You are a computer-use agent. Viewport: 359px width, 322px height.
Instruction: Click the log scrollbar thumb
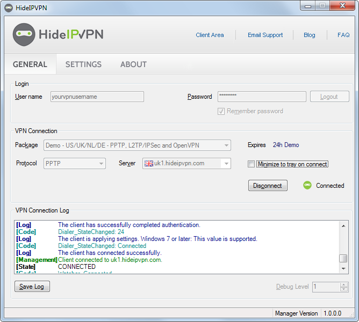tap(343, 259)
